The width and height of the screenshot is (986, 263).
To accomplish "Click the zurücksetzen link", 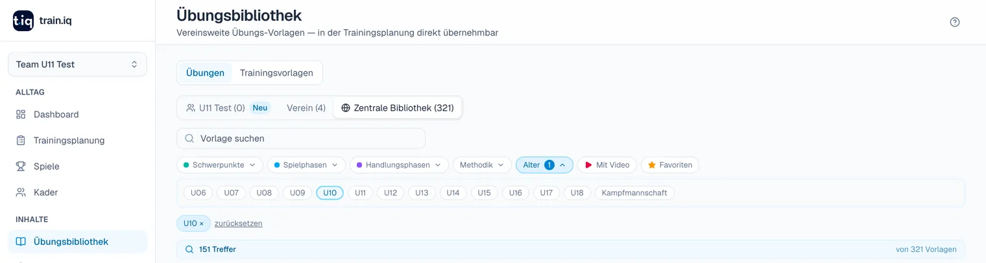I will [x=239, y=223].
